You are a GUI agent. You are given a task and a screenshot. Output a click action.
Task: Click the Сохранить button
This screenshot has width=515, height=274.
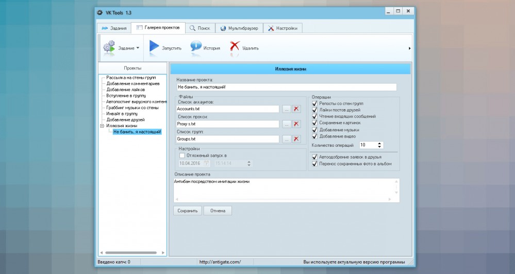point(188,211)
